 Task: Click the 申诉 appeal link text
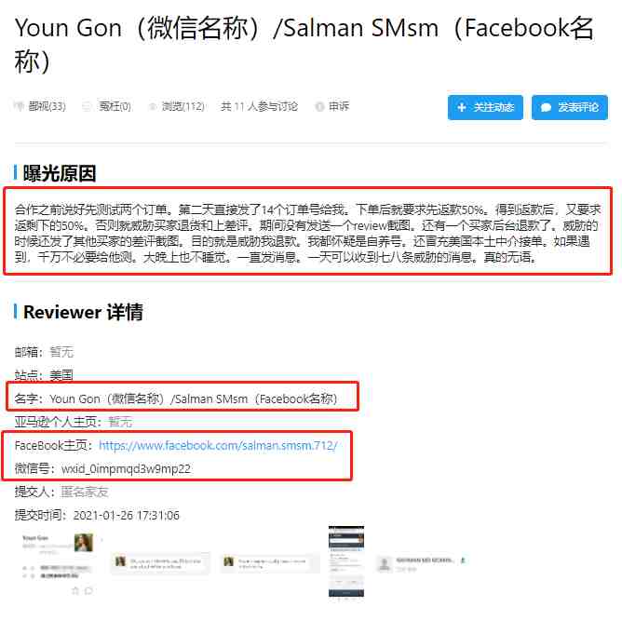(339, 106)
